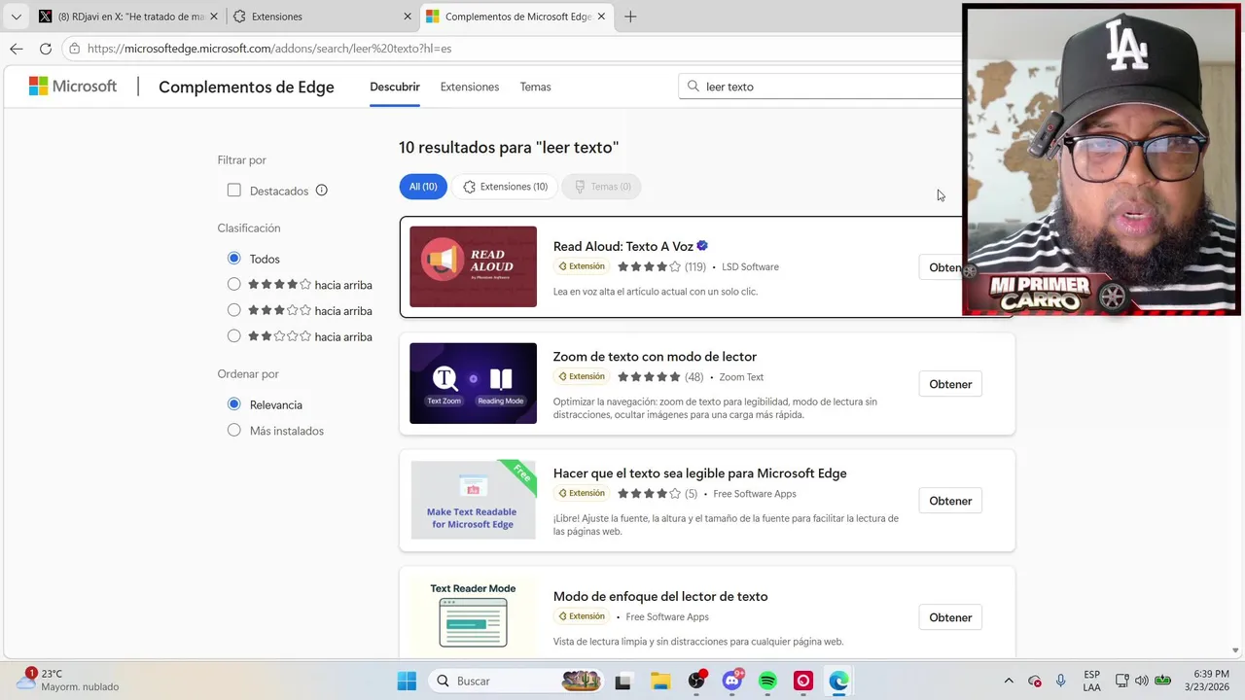Focus the address bar URL
This screenshot has height=700, width=1245.
pos(269,49)
